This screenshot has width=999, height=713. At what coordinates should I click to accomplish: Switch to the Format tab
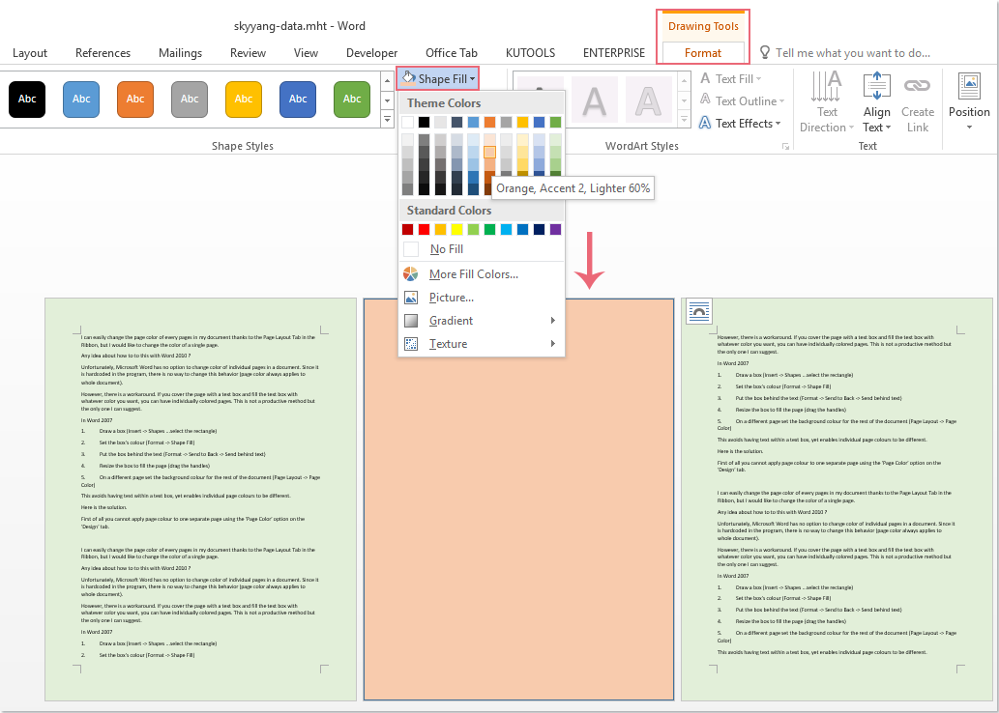(x=703, y=53)
